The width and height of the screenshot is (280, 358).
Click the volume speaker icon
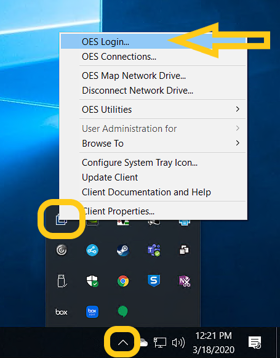178,343
